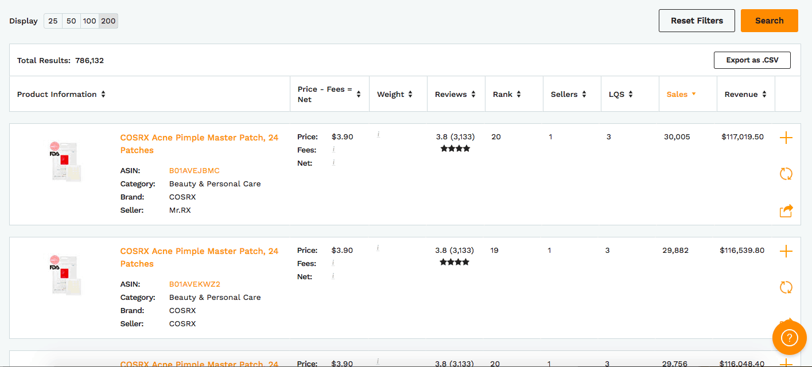Show Weight info icon for B01AVEKWZ2
Viewport: 812px width, 367px height.
tap(378, 248)
